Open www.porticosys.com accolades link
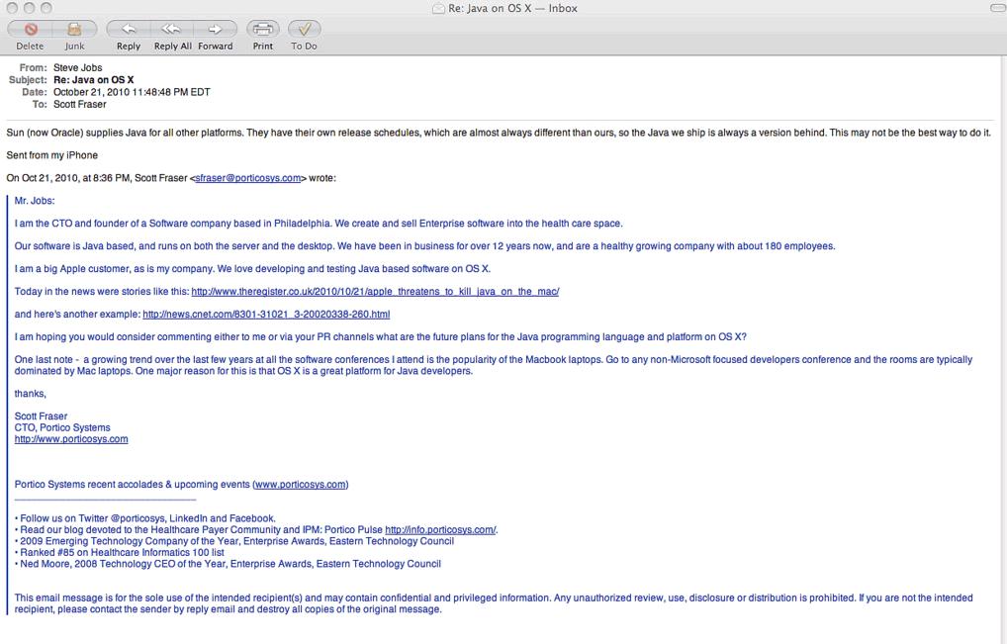Image resolution: width=1007 pixels, height=644 pixels. click(301, 484)
